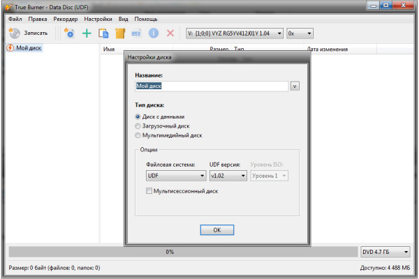Image resolution: width=419 pixels, height=279 pixels.
Task: Click the rename label toolbar icon
Action: pos(136,33)
